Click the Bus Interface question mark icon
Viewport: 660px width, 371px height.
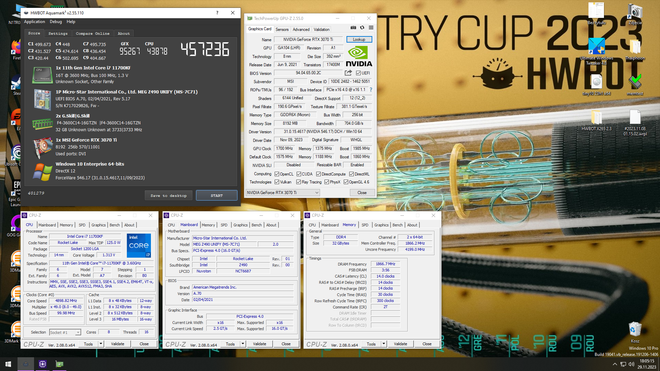[x=371, y=90]
